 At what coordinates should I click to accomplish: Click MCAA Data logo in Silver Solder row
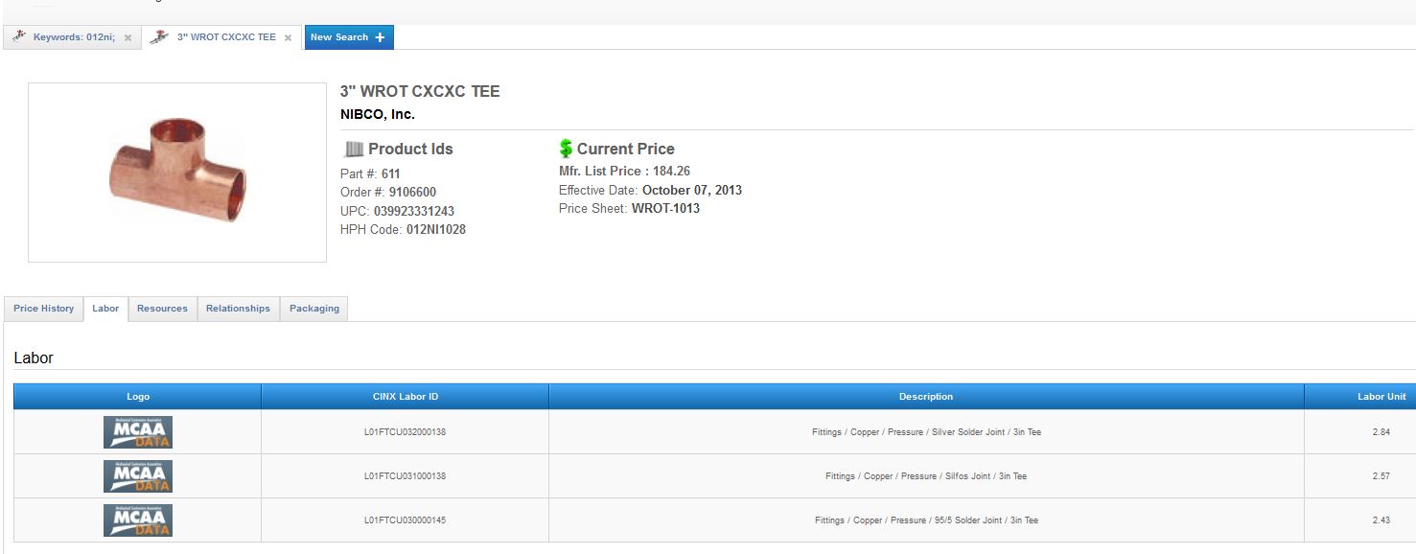point(138,432)
